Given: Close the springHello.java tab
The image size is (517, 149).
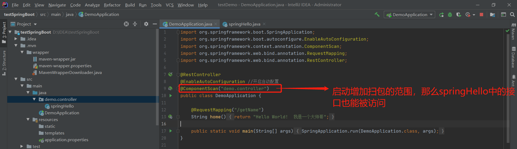Looking at the screenshot, I should click(x=264, y=24).
